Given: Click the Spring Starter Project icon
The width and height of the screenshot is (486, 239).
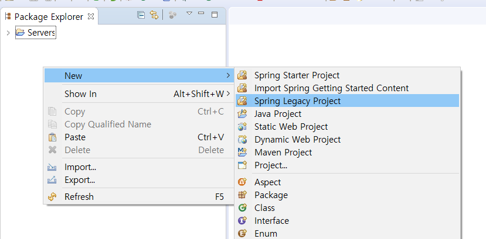Looking at the screenshot, I should pos(242,75).
